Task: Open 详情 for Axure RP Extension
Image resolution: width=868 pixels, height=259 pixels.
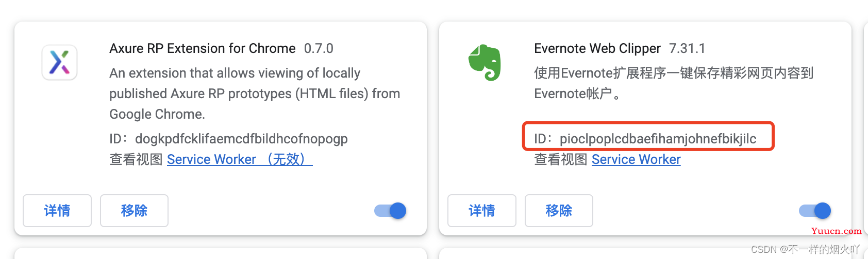Action: coord(57,211)
